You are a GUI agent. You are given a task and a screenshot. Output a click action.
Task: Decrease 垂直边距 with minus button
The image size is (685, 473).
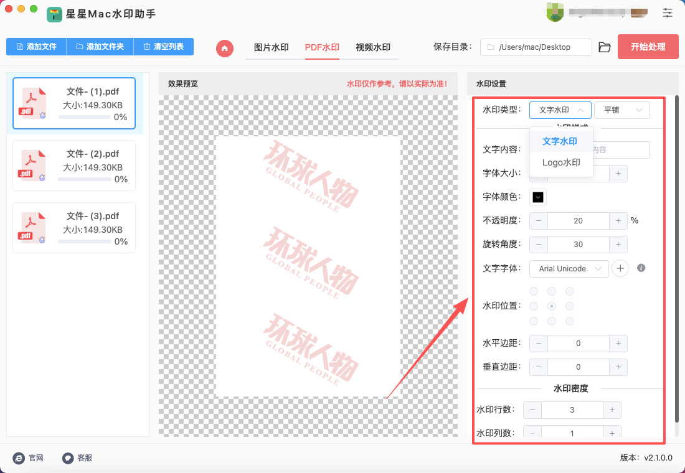point(539,367)
